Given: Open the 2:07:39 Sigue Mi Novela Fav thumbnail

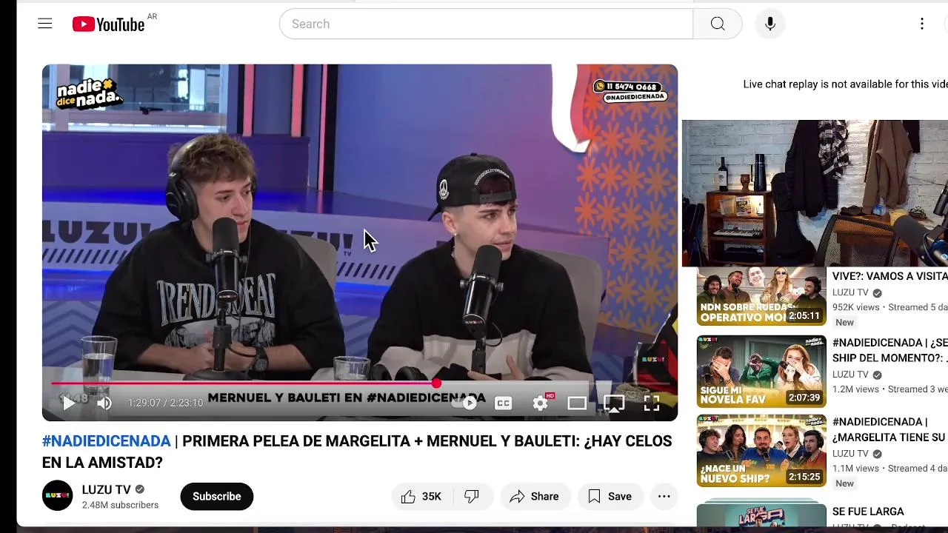Looking at the screenshot, I should tap(761, 372).
